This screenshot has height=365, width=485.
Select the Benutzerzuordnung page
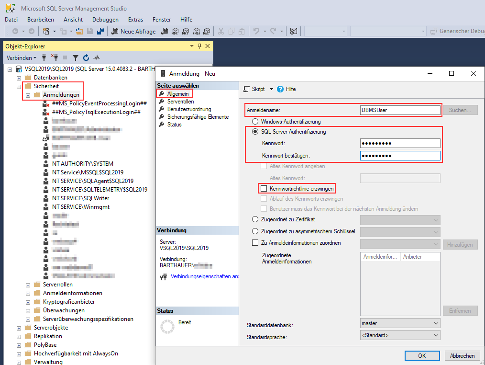point(189,109)
